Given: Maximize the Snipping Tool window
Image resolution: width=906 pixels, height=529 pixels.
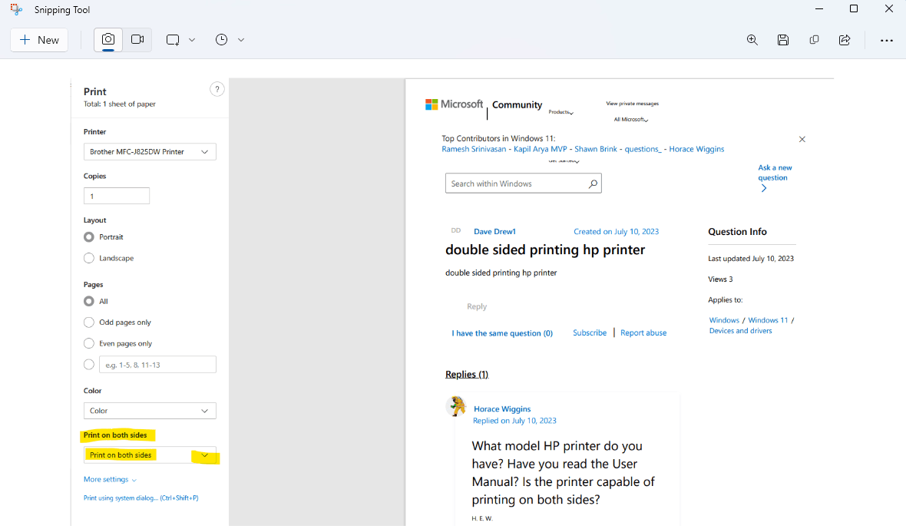Looking at the screenshot, I should coord(854,8).
